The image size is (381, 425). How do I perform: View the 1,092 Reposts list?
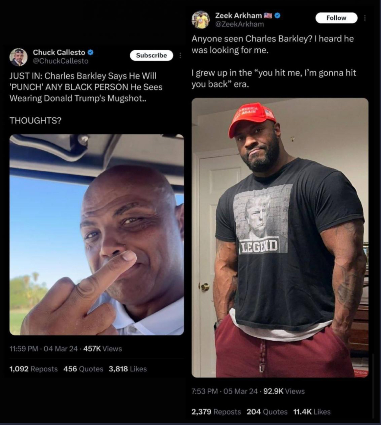coord(33,369)
